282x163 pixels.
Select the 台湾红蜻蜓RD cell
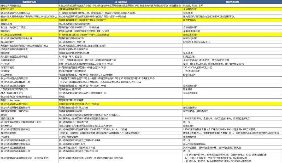[x=29, y=60]
